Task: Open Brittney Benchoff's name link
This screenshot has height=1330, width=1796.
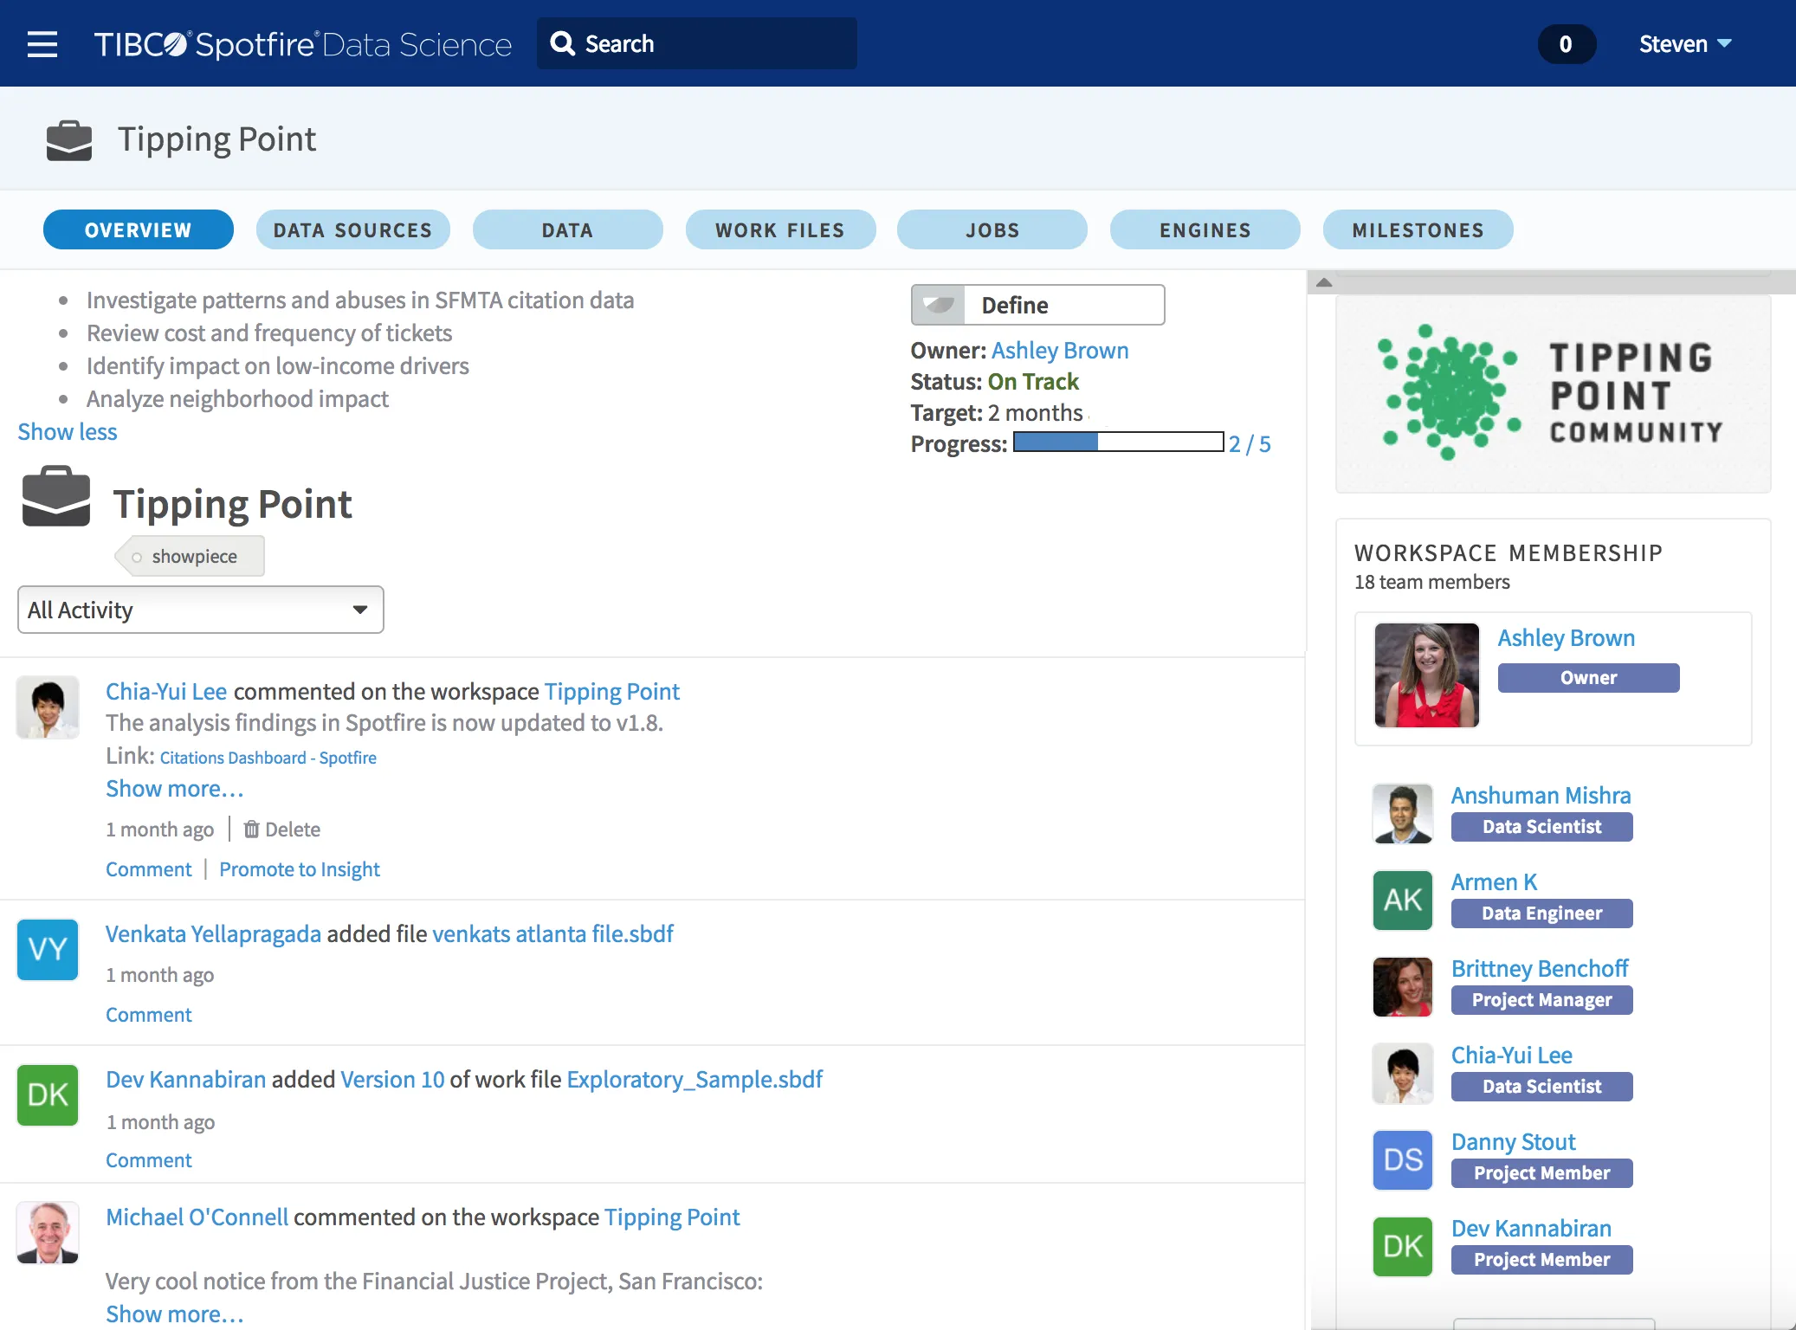Action: [x=1540, y=968]
